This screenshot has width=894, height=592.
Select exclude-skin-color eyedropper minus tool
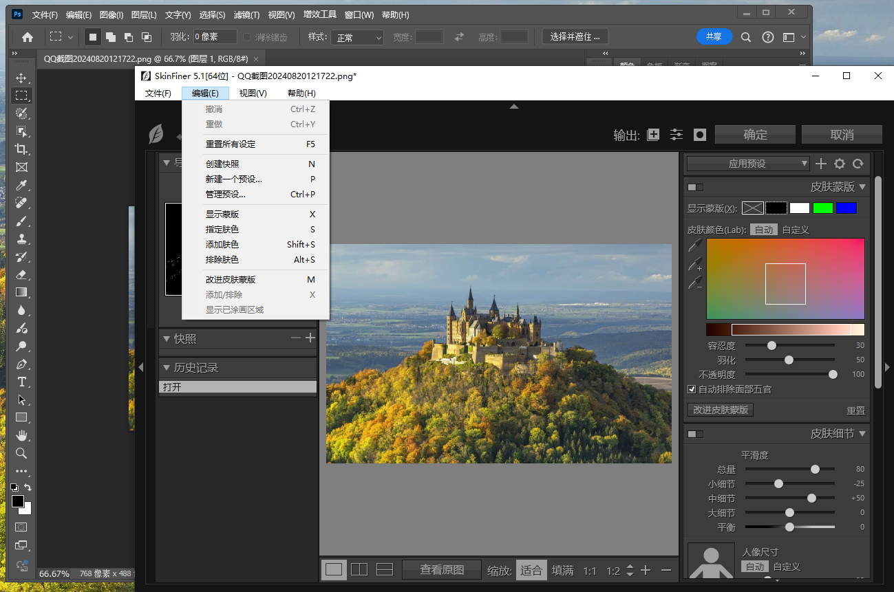pyautogui.click(x=695, y=283)
